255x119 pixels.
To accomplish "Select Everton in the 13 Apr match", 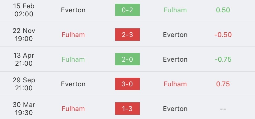I will click(175, 59).
